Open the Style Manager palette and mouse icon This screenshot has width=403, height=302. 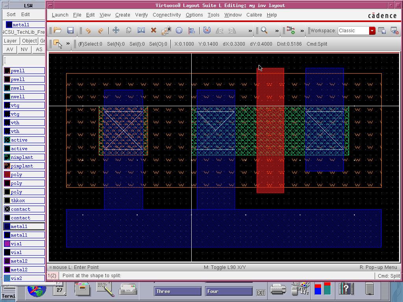click(300, 289)
